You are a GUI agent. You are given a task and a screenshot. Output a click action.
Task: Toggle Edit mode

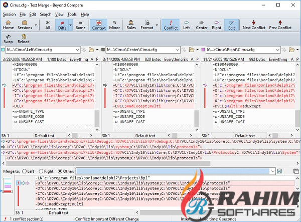231,25
